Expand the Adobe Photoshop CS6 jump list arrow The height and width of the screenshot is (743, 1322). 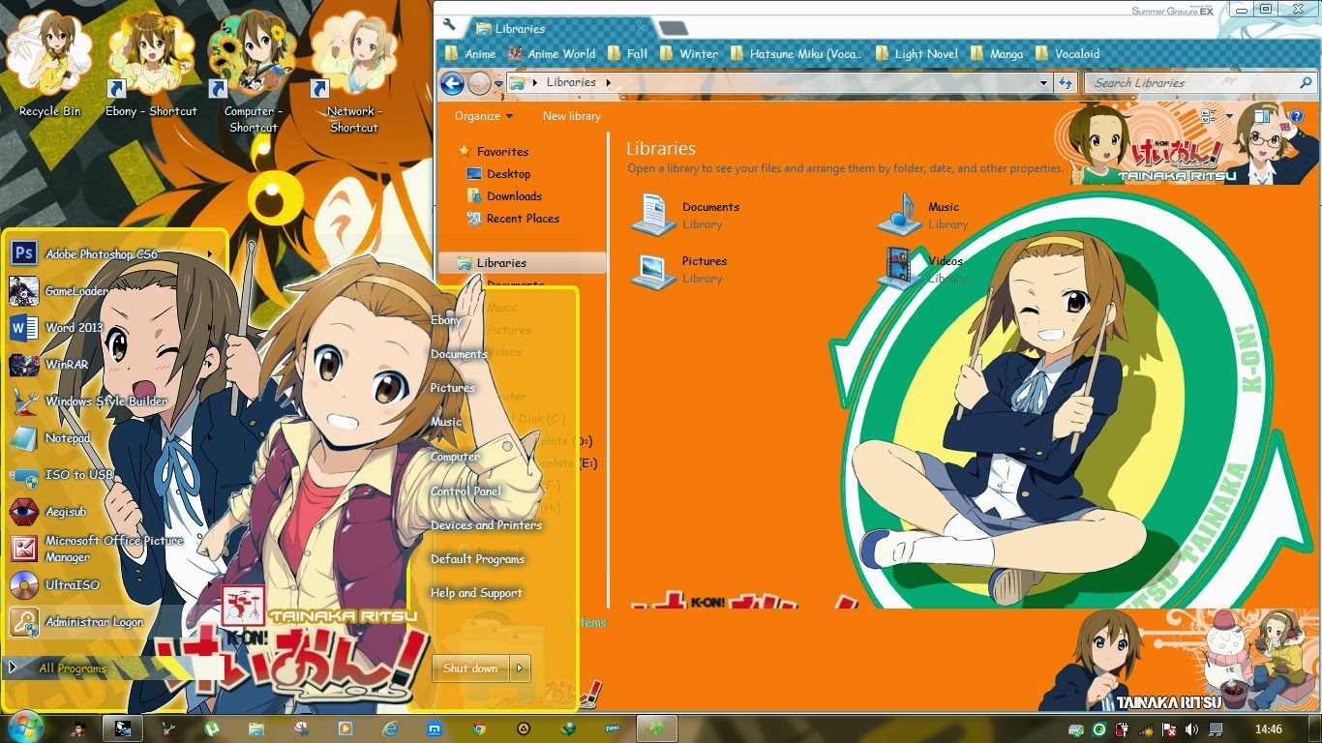[x=210, y=254]
